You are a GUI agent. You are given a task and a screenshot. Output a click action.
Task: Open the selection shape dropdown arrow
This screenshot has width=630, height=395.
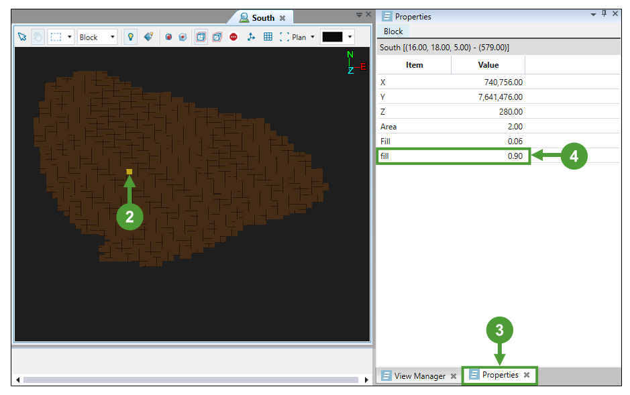pyautogui.click(x=70, y=38)
